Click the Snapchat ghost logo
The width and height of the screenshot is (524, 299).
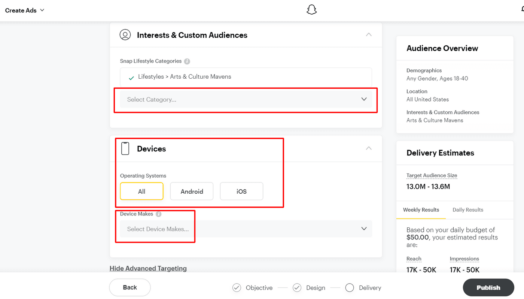click(x=311, y=9)
